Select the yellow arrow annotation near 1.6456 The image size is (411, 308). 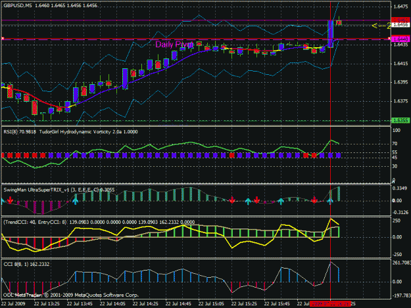click(381, 26)
